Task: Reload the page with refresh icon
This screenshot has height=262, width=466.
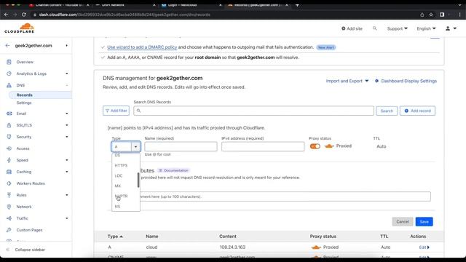Action: (x=24, y=15)
